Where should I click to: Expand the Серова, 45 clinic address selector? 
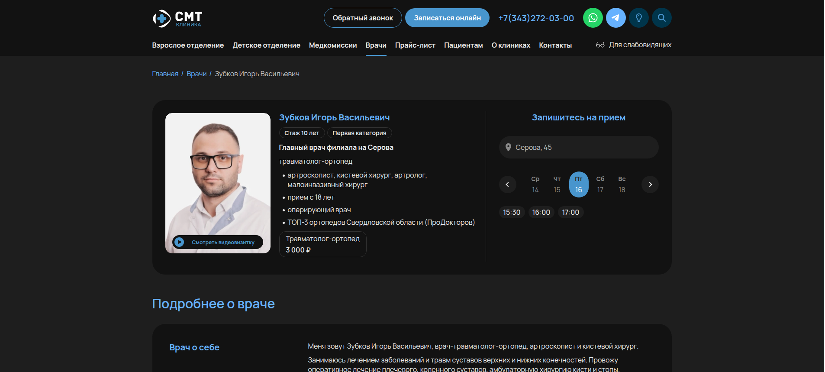coord(578,147)
